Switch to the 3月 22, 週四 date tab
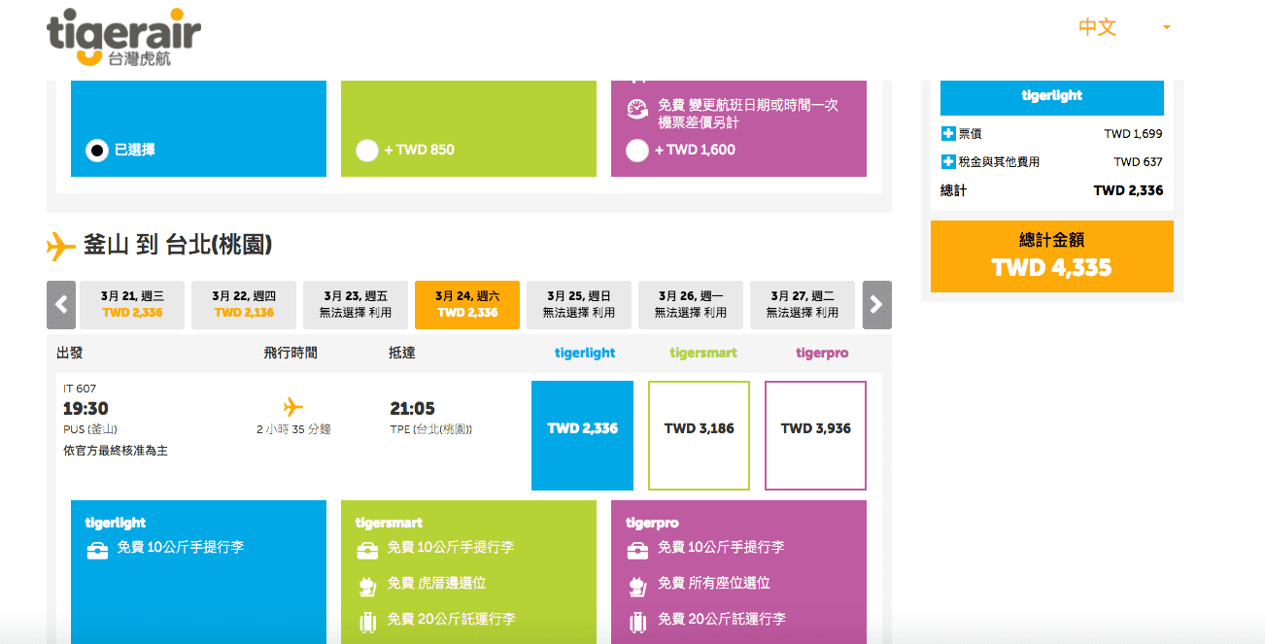This screenshot has height=644, width=1265. (x=244, y=304)
